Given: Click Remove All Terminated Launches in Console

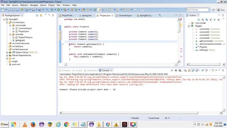Looking at the screenshot, I should click(180, 70).
